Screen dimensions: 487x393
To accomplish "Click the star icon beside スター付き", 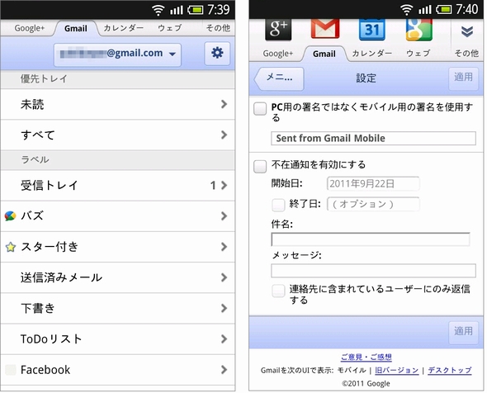I will [x=10, y=247].
